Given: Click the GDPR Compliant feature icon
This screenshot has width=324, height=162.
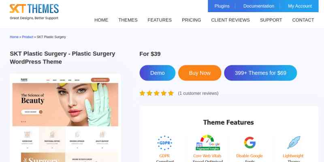Looking at the screenshot, I should coord(164,143).
